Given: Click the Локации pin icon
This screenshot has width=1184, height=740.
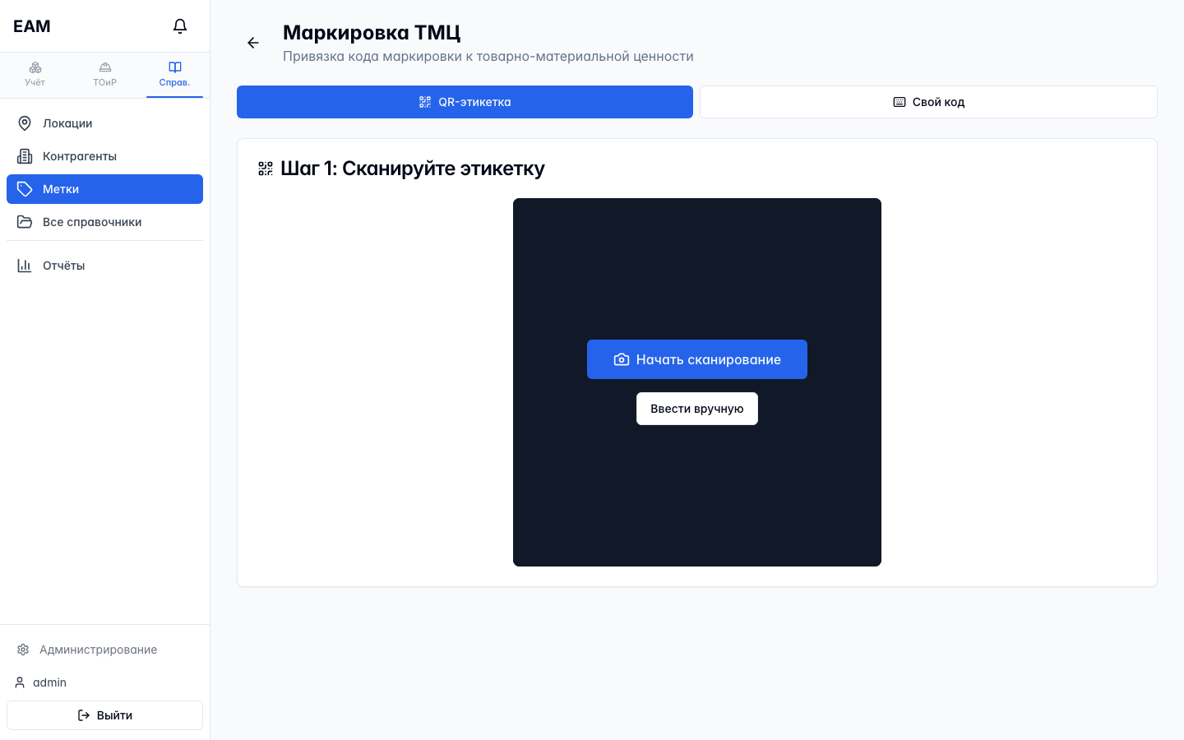Looking at the screenshot, I should [x=25, y=123].
